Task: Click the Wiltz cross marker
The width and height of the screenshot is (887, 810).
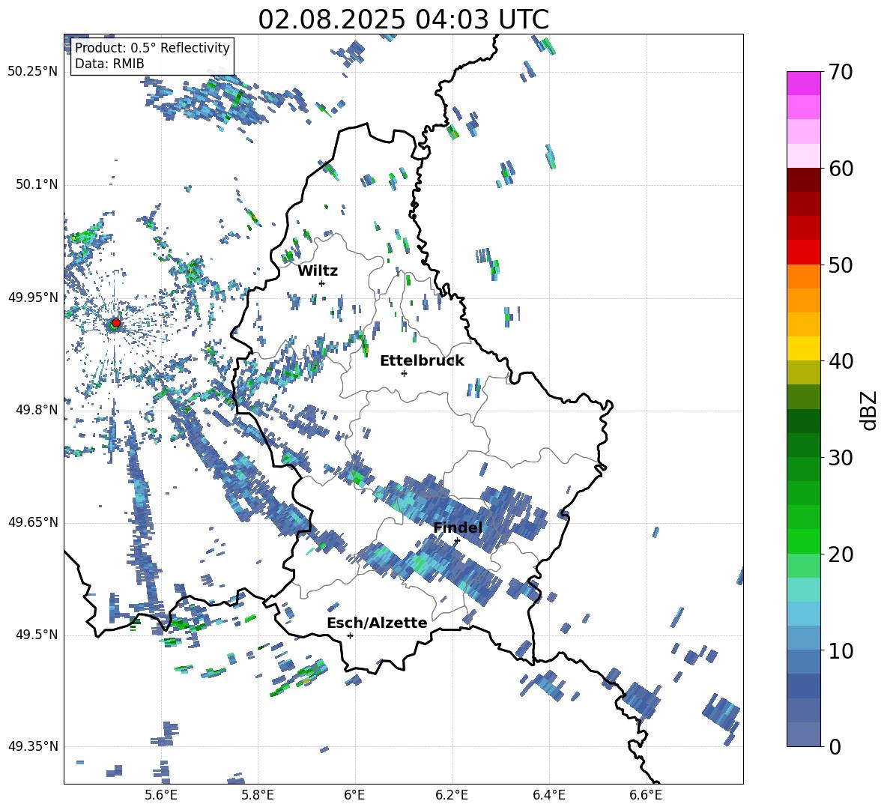Action: (x=321, y=283)
